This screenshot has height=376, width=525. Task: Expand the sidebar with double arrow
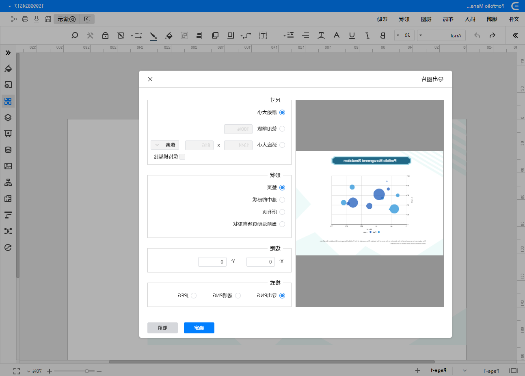click(8, 53)
